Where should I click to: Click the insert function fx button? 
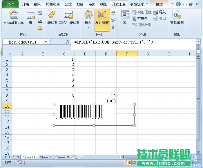coord(67,42)
